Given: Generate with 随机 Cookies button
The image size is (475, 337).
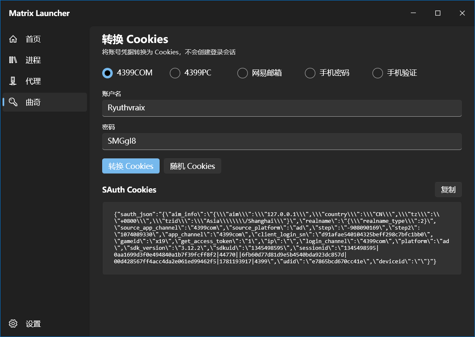Looking at the screenshot, I should point(193,166).
